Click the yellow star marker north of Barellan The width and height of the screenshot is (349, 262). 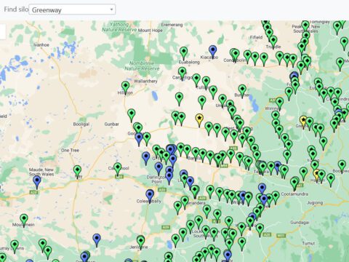click(199, 120)
